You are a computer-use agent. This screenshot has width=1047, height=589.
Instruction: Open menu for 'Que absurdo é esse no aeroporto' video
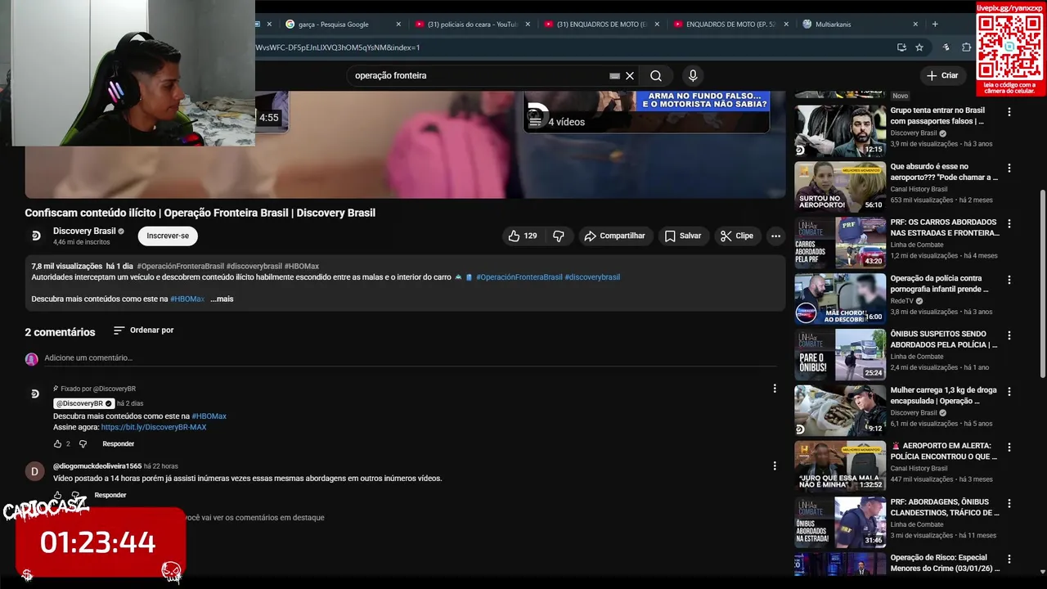pos(1009,168)
